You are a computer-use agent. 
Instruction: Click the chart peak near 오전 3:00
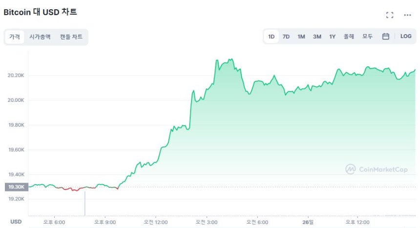tap(216, 60)
